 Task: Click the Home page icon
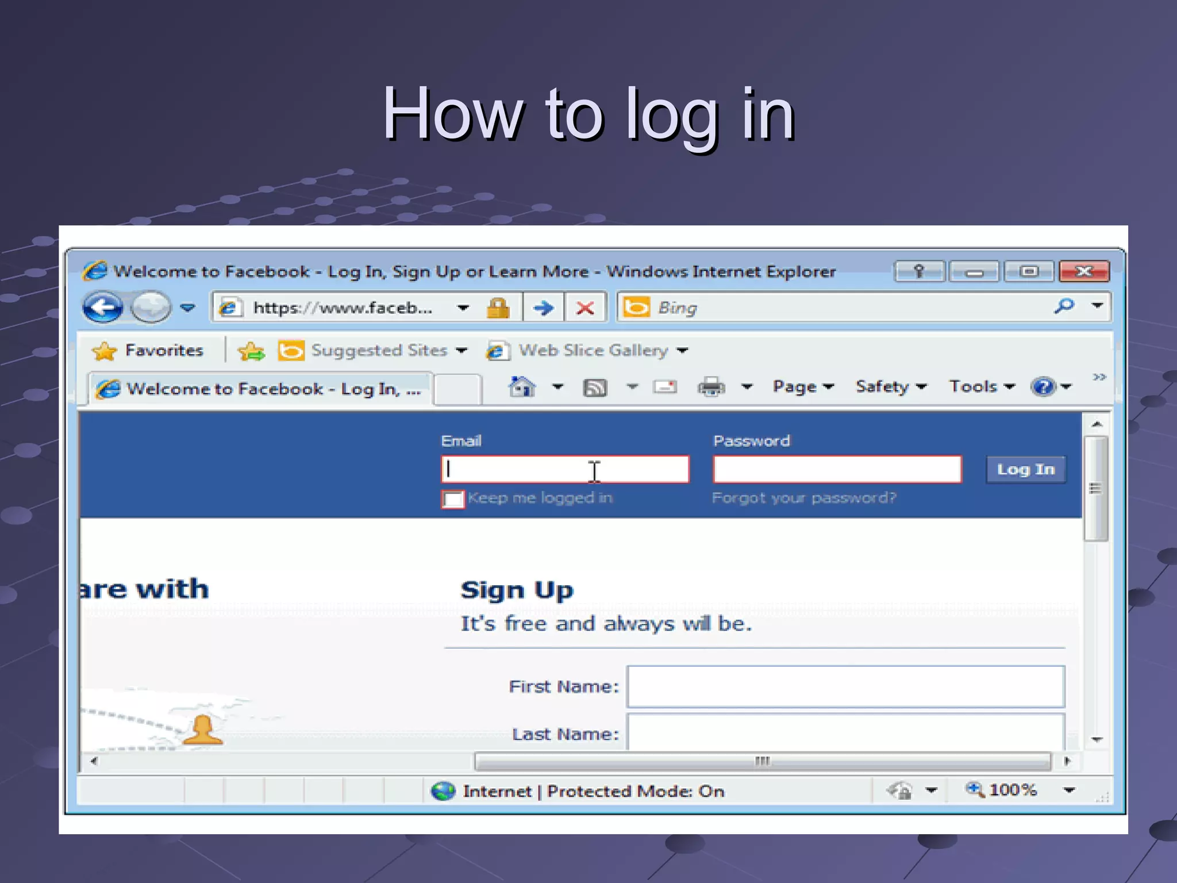522,387
